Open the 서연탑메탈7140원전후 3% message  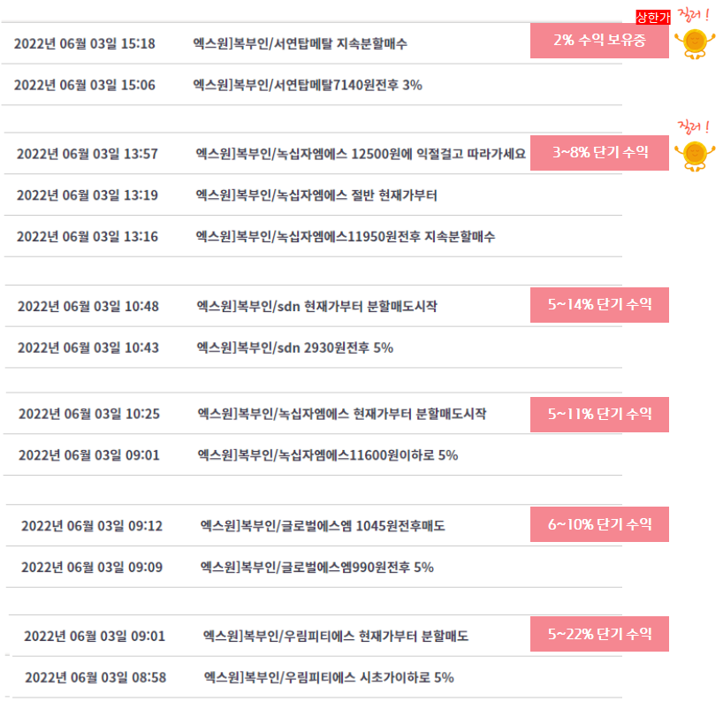308,85
